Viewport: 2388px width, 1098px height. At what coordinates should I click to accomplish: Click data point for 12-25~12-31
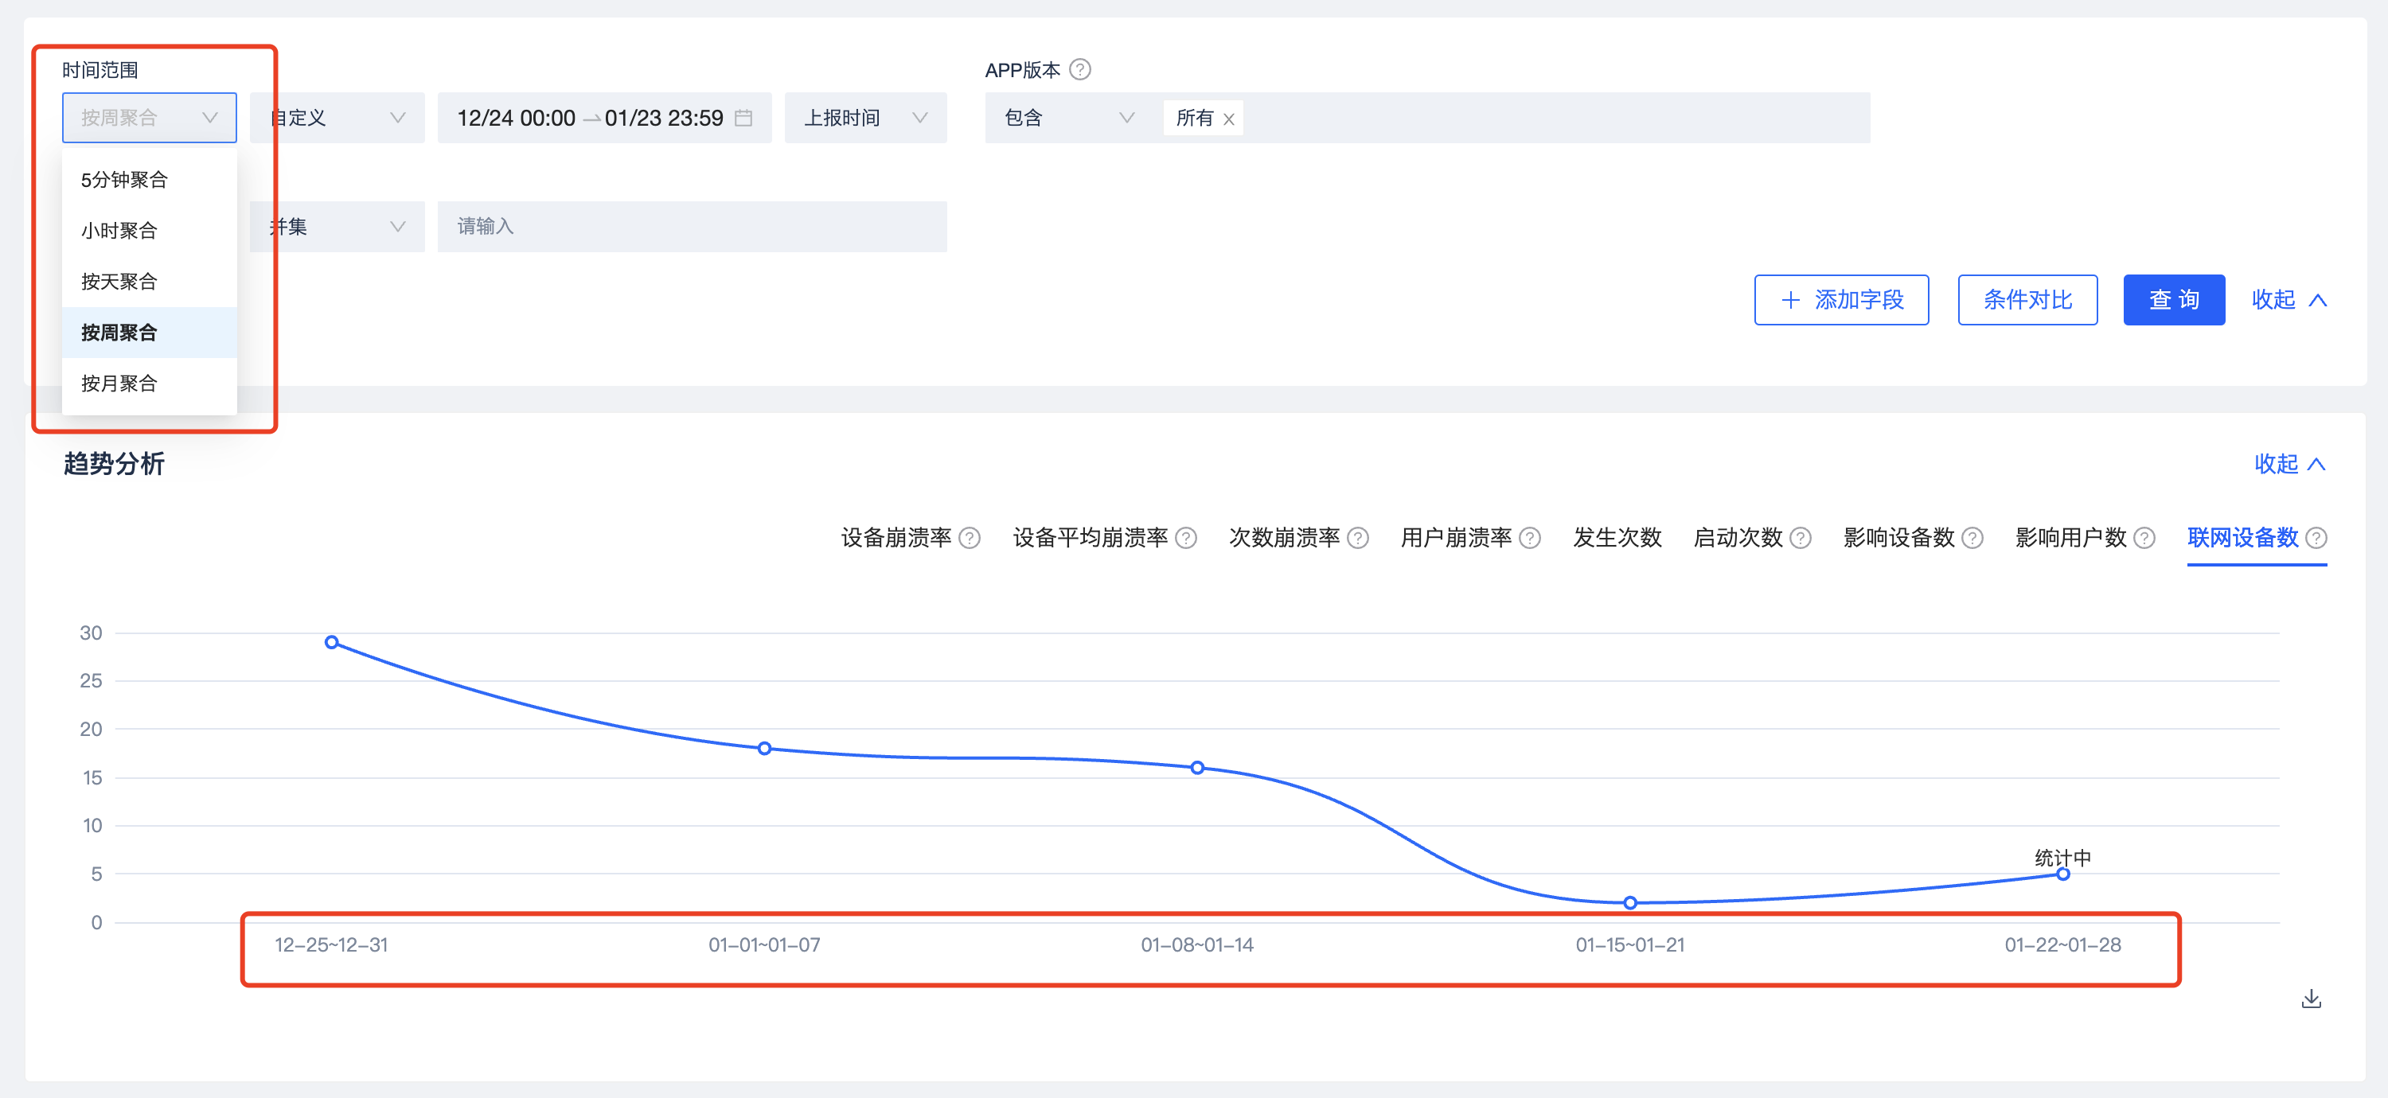coord(332,642)
